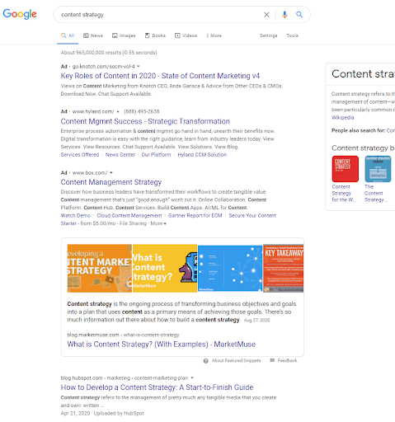Image resolution: width=395 pixels, height=422 pixels.
Task: Click the 'Content Strategy for the W...' book title
Action: pyautogui.click(x=344, y=194)
